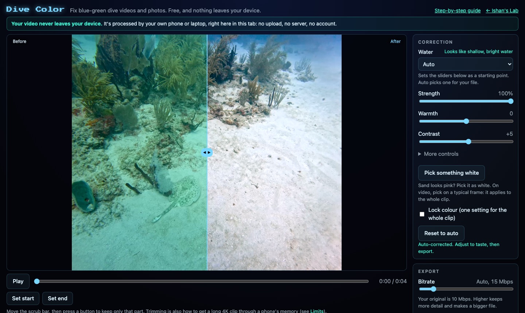Click the After side of the preview
The width and height of the screenshot is (525, 313).
274,152
